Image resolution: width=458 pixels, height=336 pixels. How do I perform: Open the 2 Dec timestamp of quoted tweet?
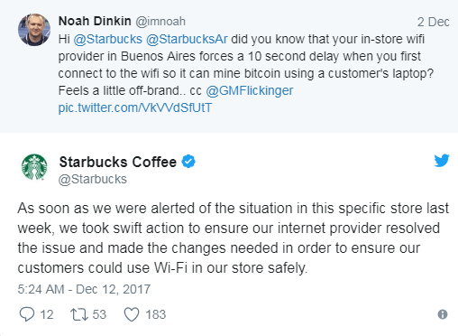(x=433, y=22)
